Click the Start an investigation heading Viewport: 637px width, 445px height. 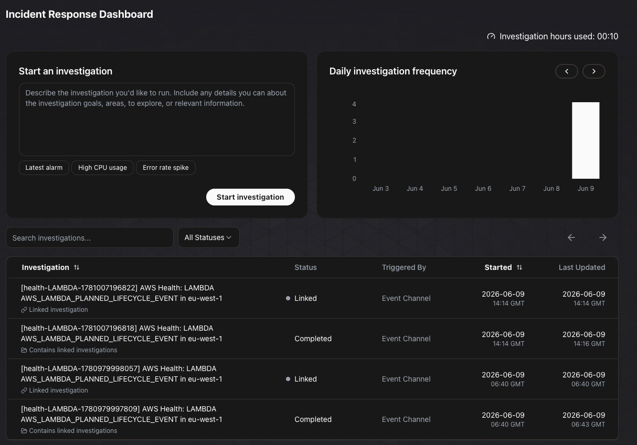coord(66,71)
